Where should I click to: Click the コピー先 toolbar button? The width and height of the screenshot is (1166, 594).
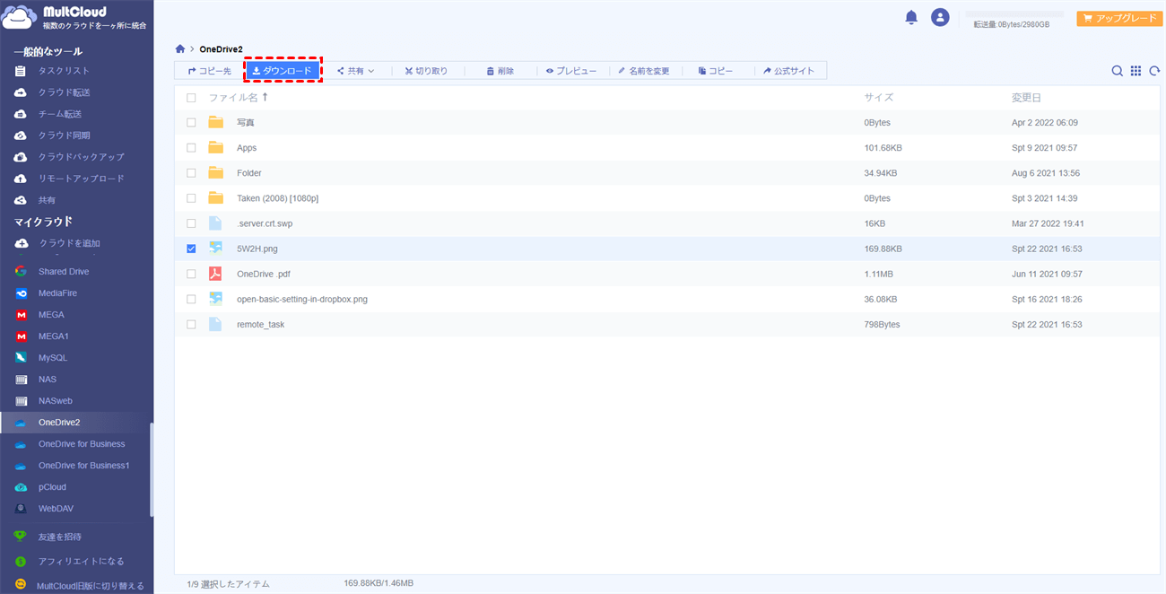click(210, 71)
